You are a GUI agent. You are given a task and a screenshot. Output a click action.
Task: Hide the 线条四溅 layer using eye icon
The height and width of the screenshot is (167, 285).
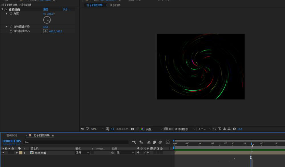pyautogui.click(x=3, y=153)
